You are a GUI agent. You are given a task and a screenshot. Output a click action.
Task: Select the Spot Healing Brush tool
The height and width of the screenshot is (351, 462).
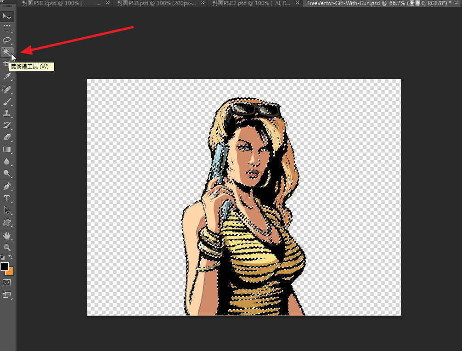pyautogui.click(x=7, y=89)
